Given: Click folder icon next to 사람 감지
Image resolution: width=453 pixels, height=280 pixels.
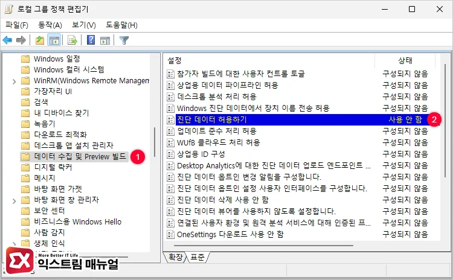Looking at the screenshot, I should point(25,232).
